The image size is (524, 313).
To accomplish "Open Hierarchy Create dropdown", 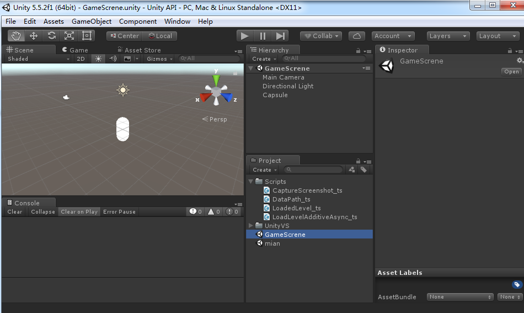I will click(x=264, y=59).
